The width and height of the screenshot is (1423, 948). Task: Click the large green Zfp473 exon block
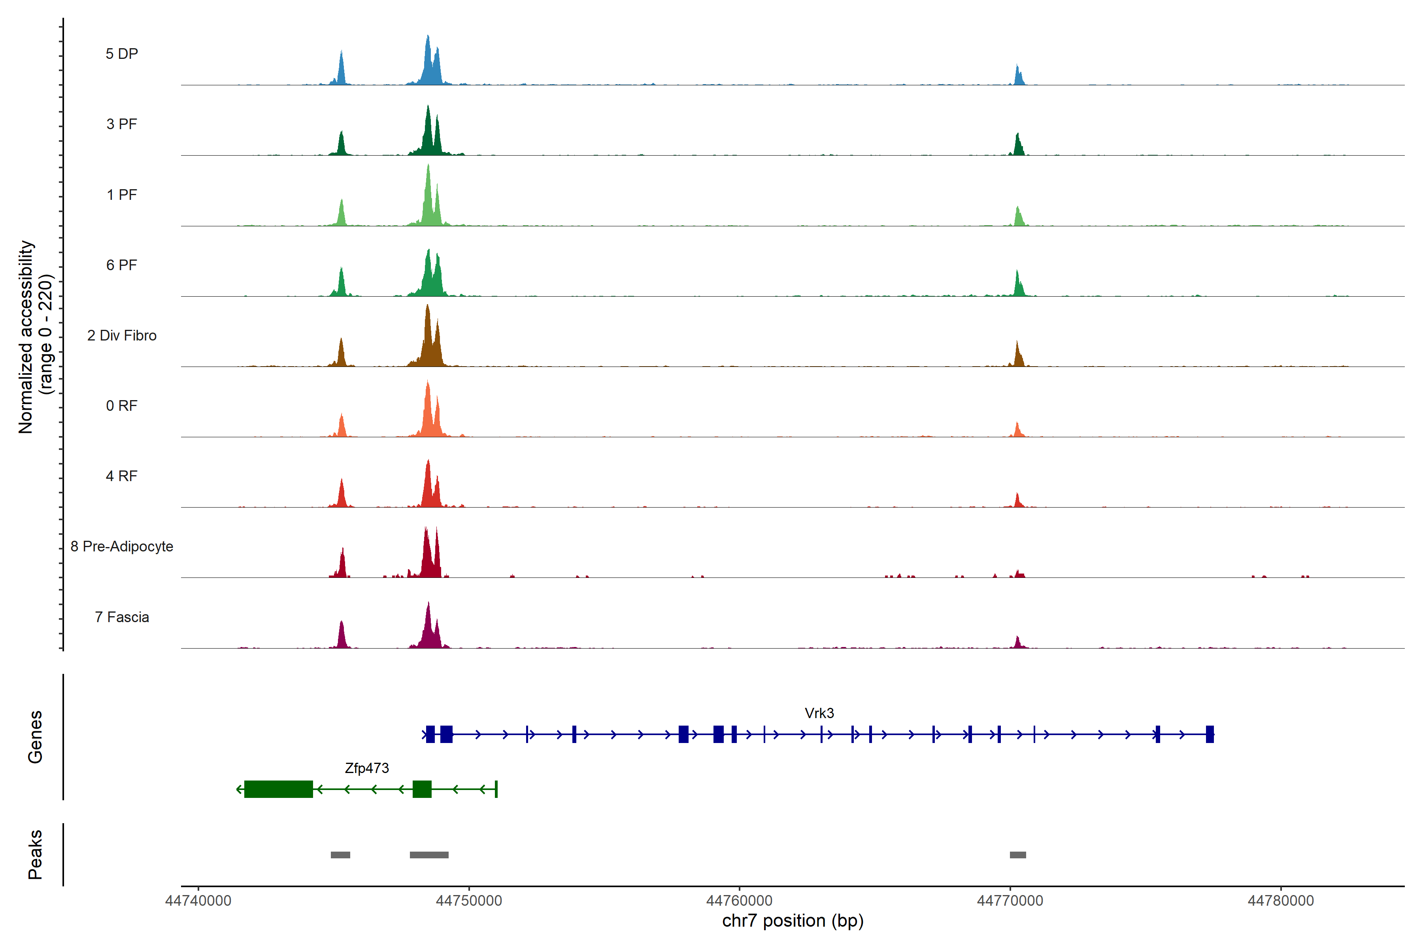278,789
